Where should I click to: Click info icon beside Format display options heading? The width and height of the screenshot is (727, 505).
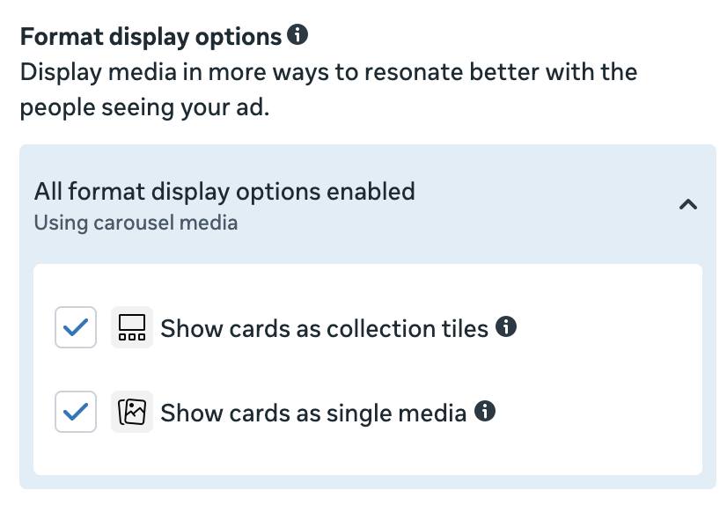coord(298,36)
